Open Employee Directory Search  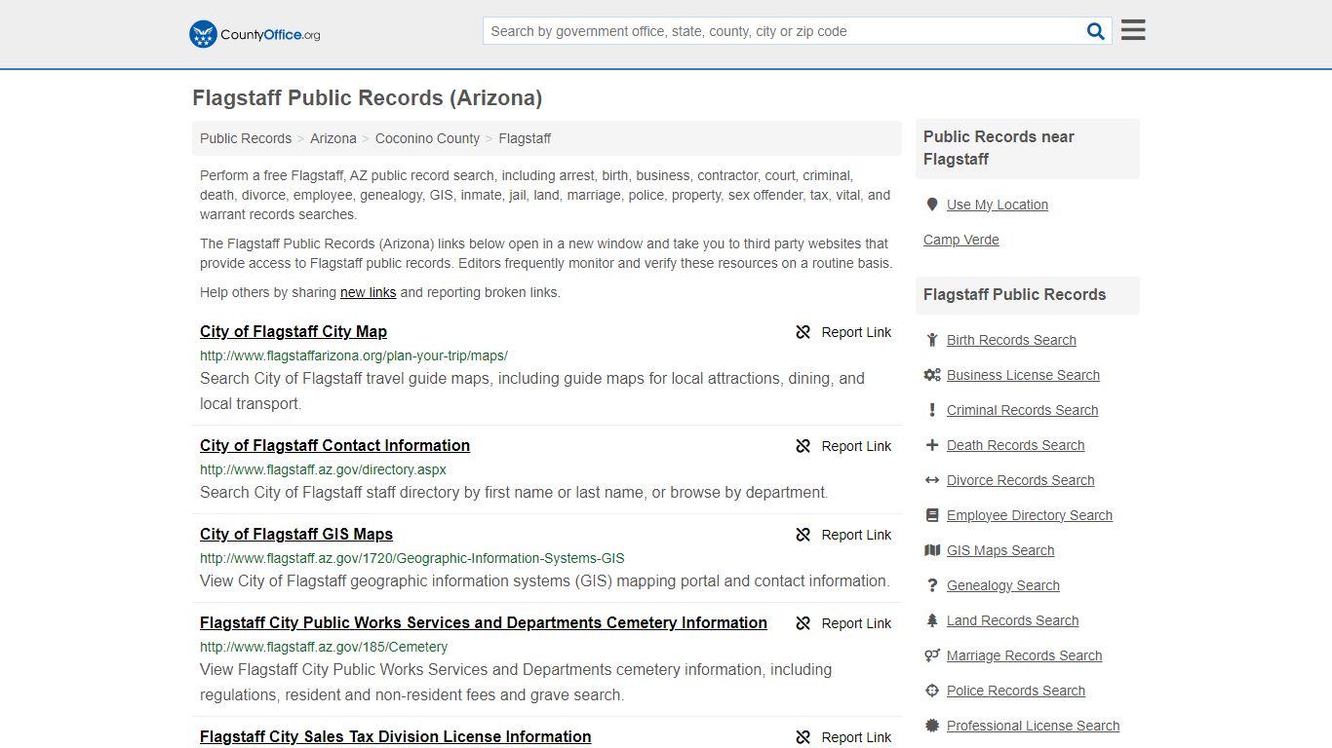click(x=1030, y=515)
